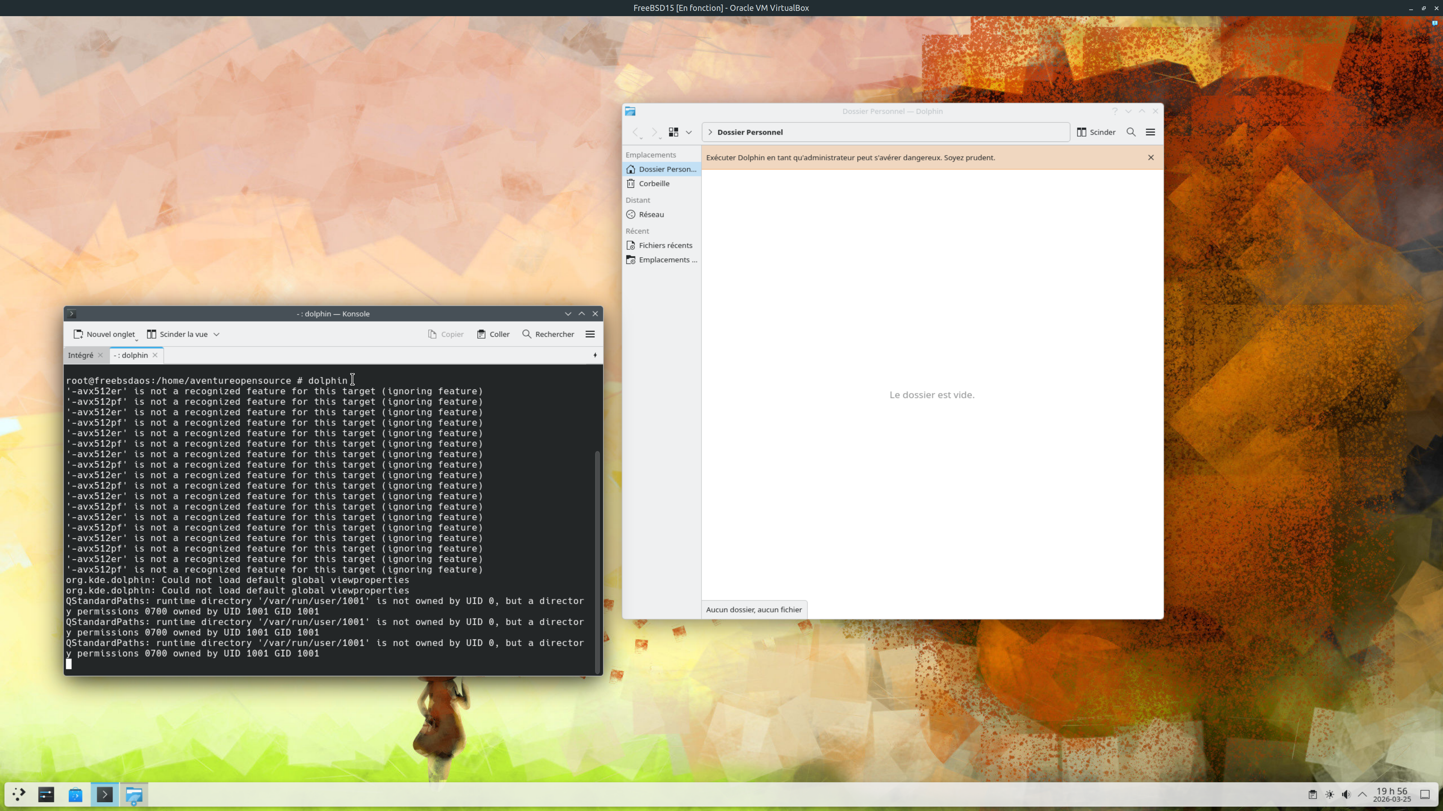Select the Dossier Personnel breadcrumb in Dolphin

750,133
